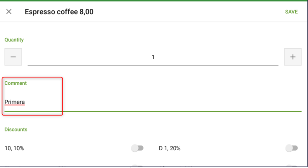
Task: Toggle the cut-off switch below 10, 10%
Action: (137, 166)
